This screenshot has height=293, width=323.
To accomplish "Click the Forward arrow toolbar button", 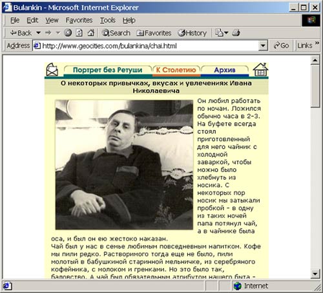I will coord(48,33).
